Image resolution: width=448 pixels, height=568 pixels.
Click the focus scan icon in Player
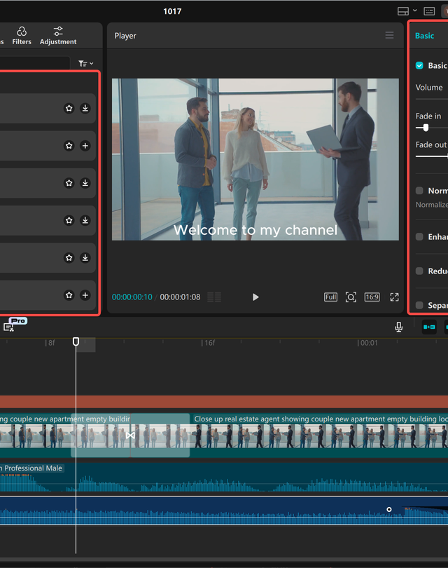pyautogui.click(x=351, y=297)
